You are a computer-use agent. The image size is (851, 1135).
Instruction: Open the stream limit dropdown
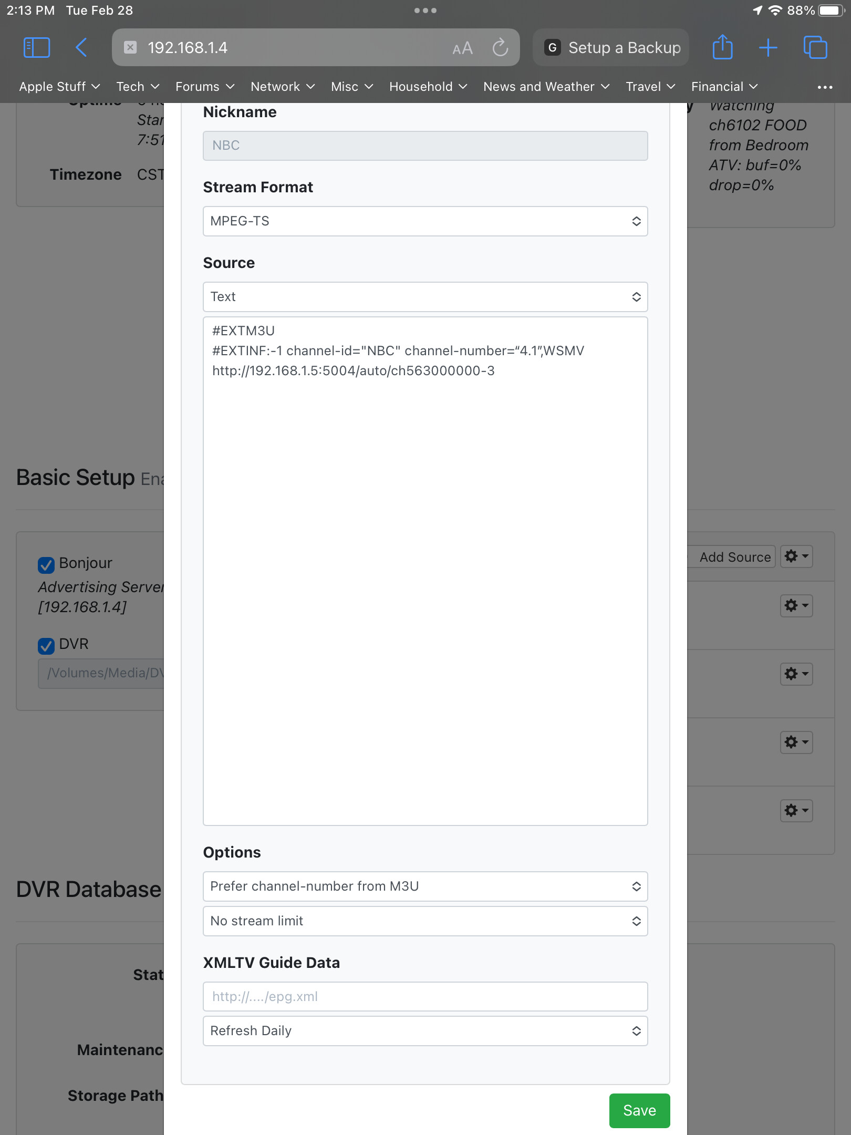425,921
